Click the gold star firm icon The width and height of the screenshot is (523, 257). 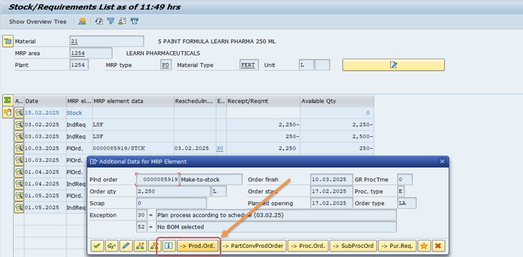tap(424, 246)
